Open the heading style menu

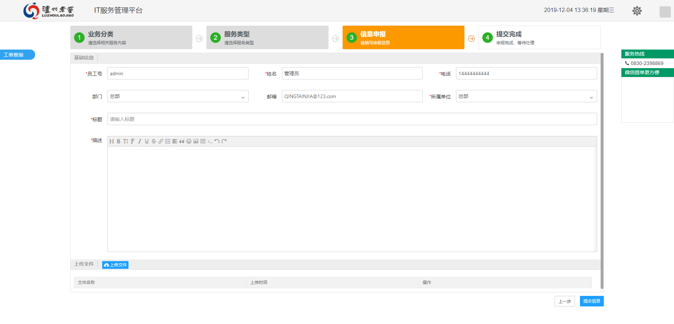pyautogui.click(x=112, y=141)
